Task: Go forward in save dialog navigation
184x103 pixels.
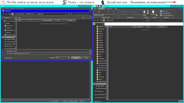Action: click(6, 14)
